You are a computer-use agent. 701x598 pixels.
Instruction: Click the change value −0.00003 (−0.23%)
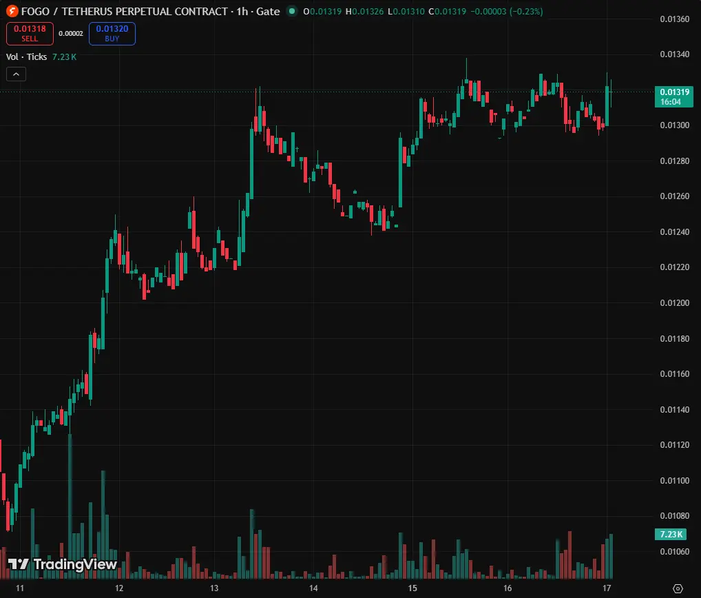507,12
